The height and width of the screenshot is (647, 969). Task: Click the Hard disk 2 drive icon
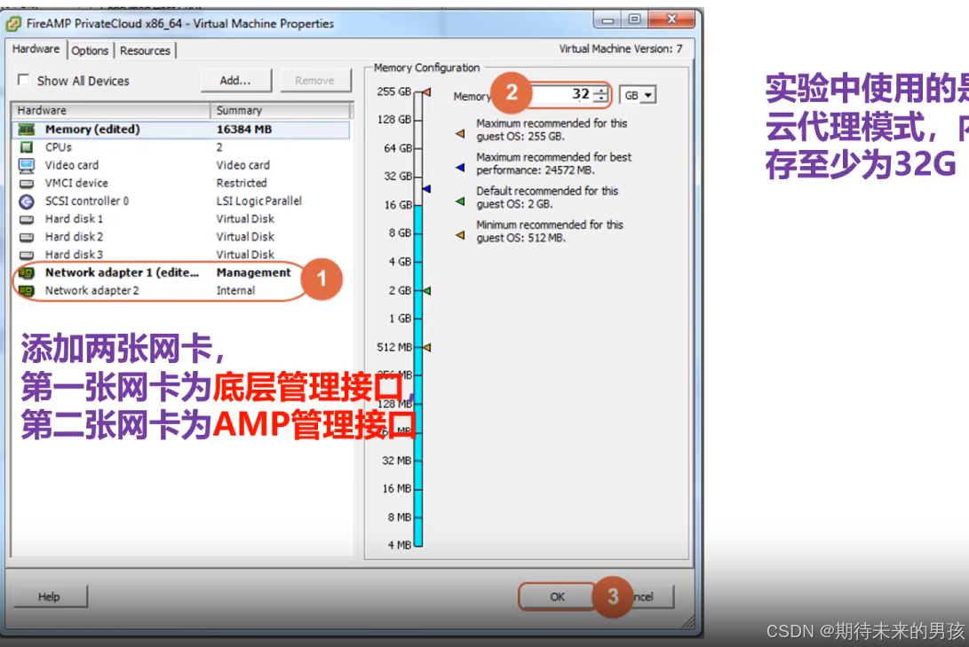[x=27, y=237]
